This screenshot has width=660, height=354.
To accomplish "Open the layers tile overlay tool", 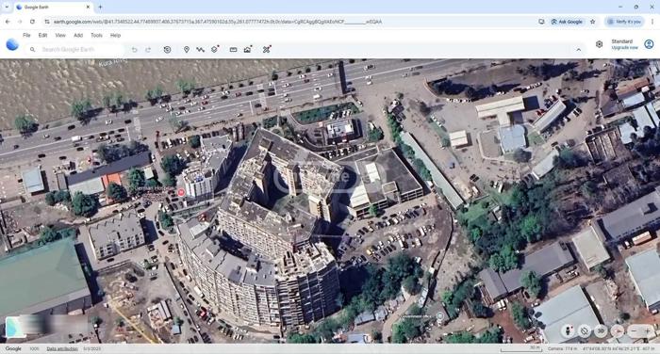I will [215, 49].
